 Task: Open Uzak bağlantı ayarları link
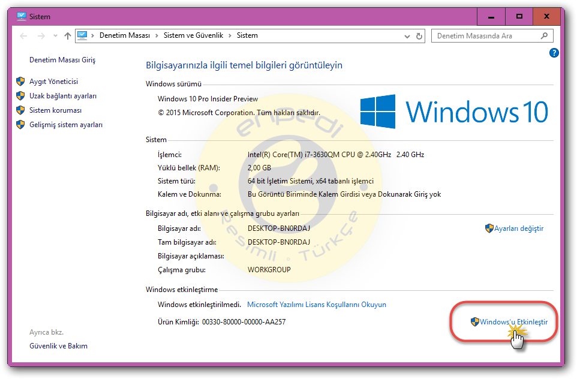(x=63, y=96)
